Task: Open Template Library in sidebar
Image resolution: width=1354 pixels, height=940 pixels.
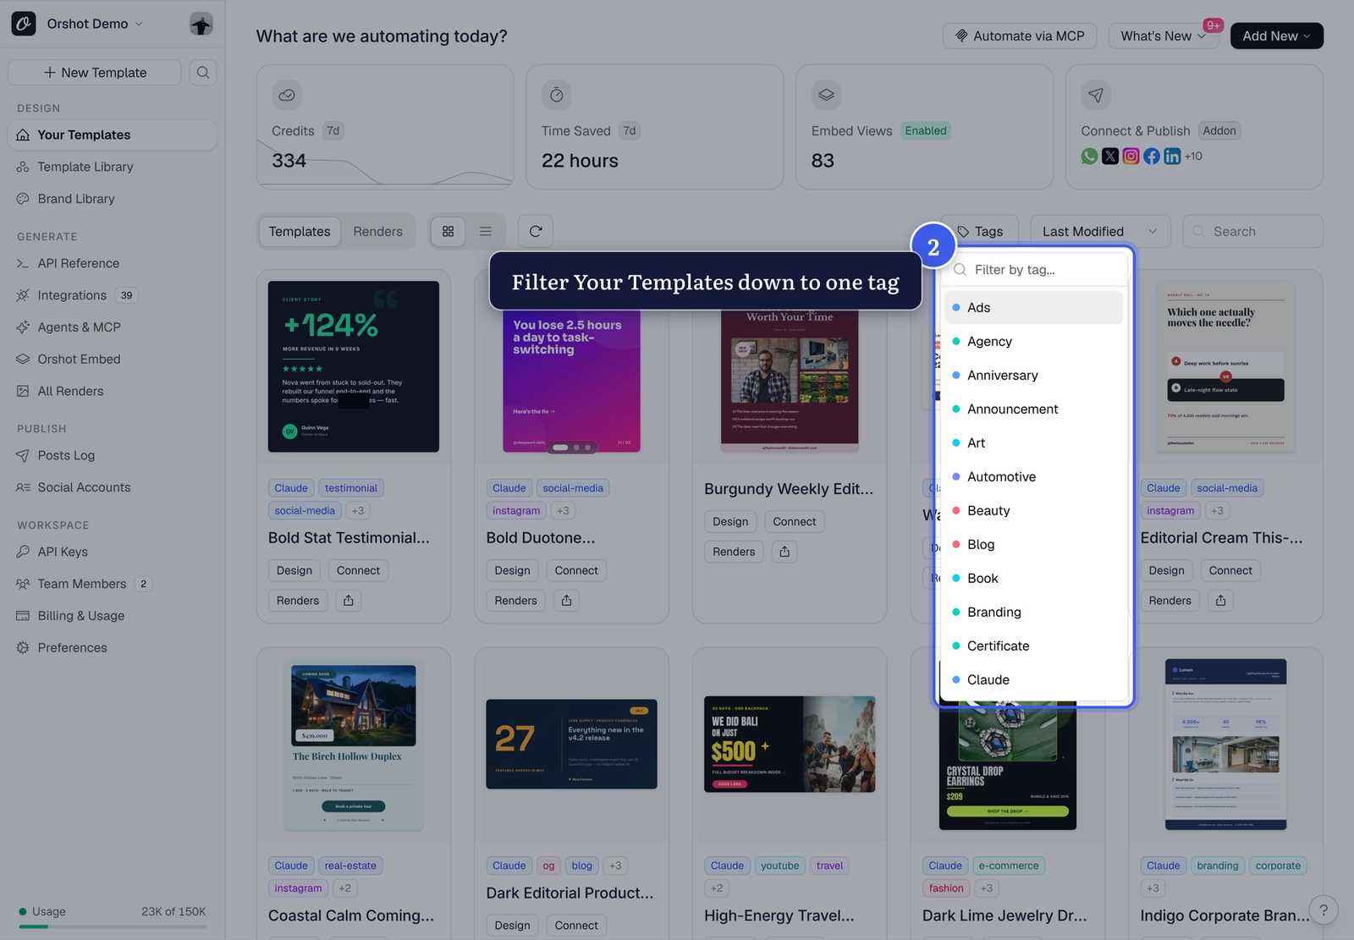Action: (x=113, y=168)
